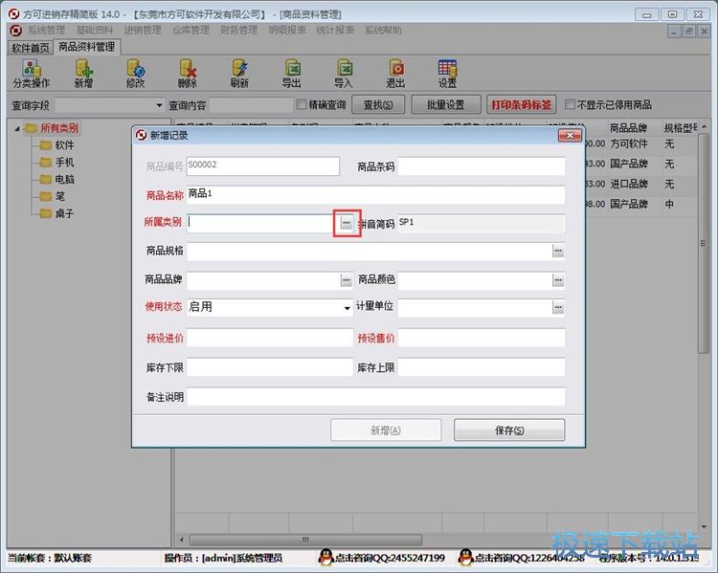Click QQ penguin icon for 1226404258
The height and width of the screenshot is (573, 718).
tap(465, 557)
